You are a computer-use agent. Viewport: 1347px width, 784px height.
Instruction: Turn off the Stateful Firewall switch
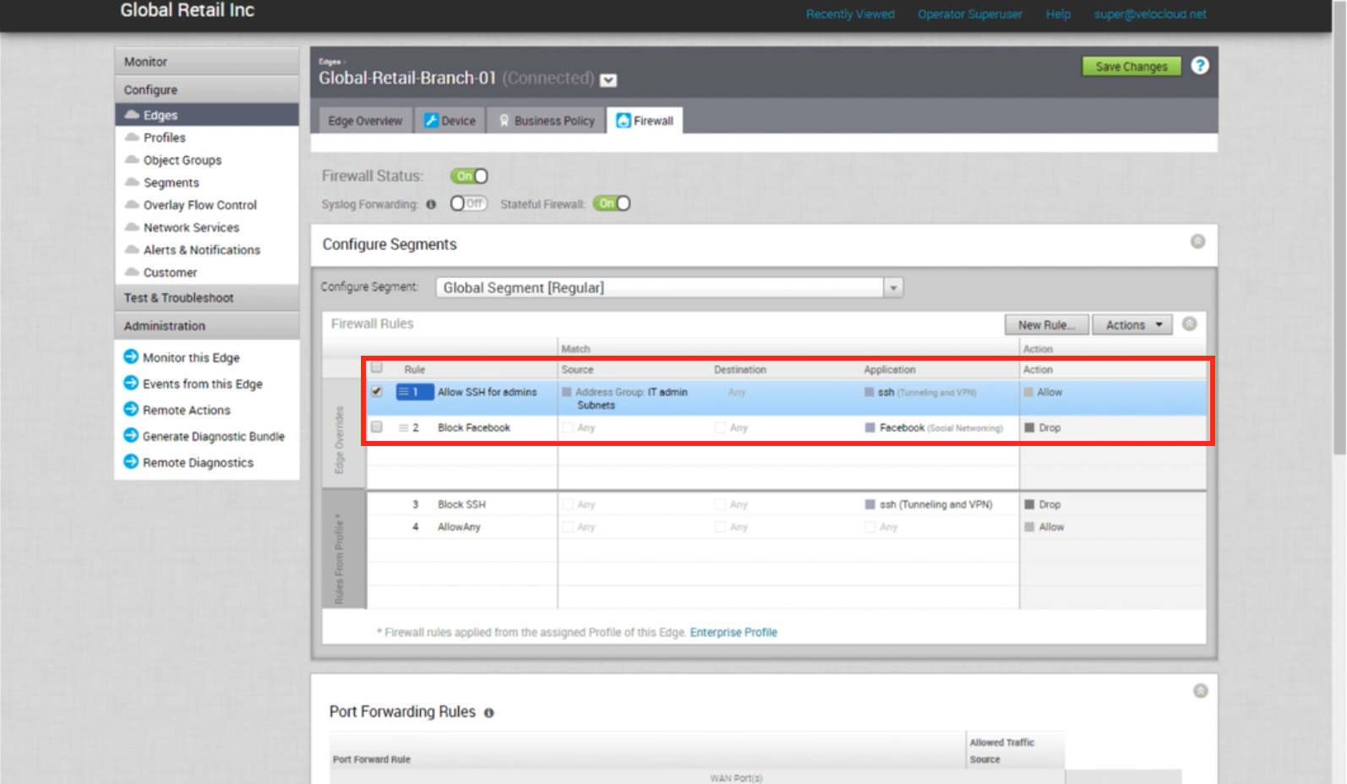pos(612,204)
